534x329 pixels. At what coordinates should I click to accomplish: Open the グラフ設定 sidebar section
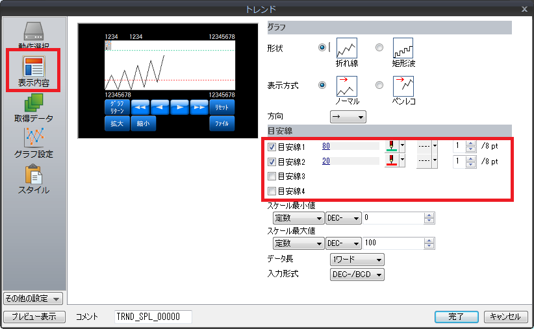pos(34,143)
